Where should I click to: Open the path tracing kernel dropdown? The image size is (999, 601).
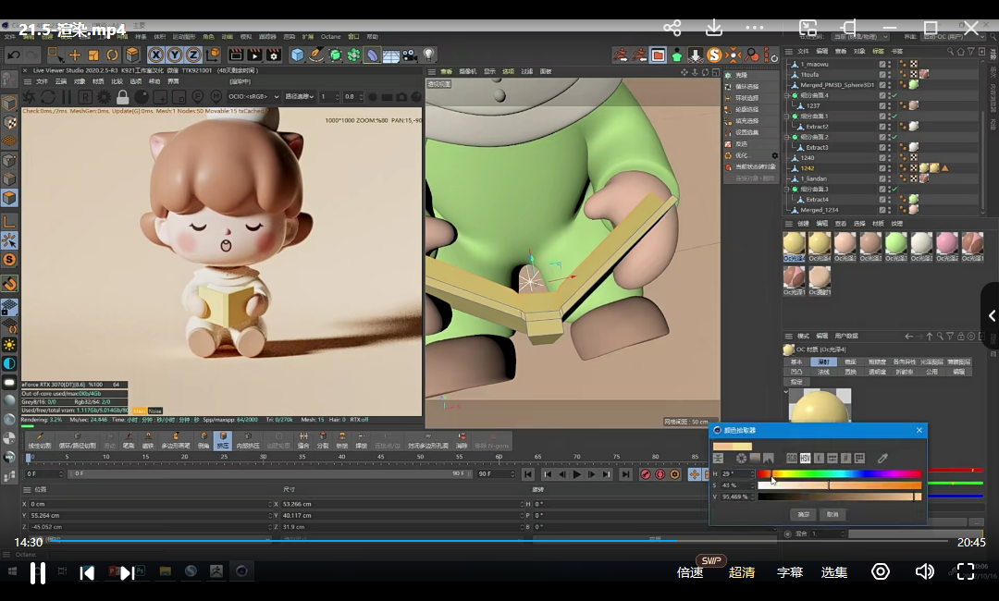tap(300, 97)
